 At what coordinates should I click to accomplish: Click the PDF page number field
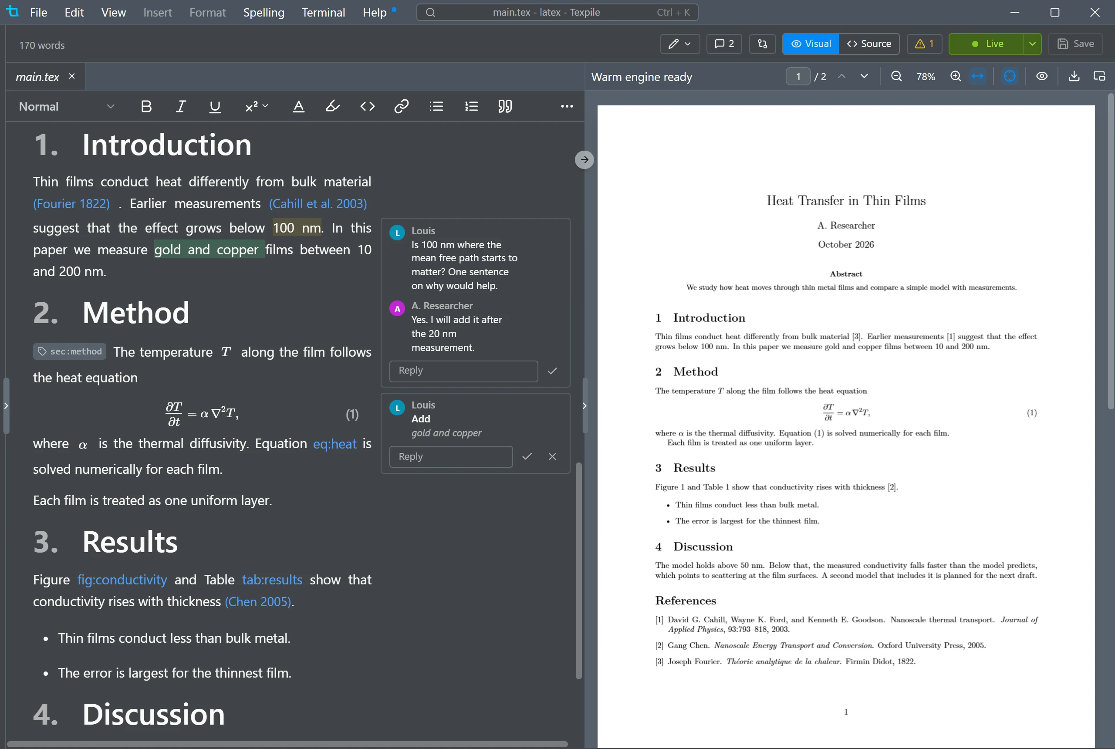[x=798, y=77]
